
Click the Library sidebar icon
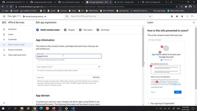(x=4, y=34)
